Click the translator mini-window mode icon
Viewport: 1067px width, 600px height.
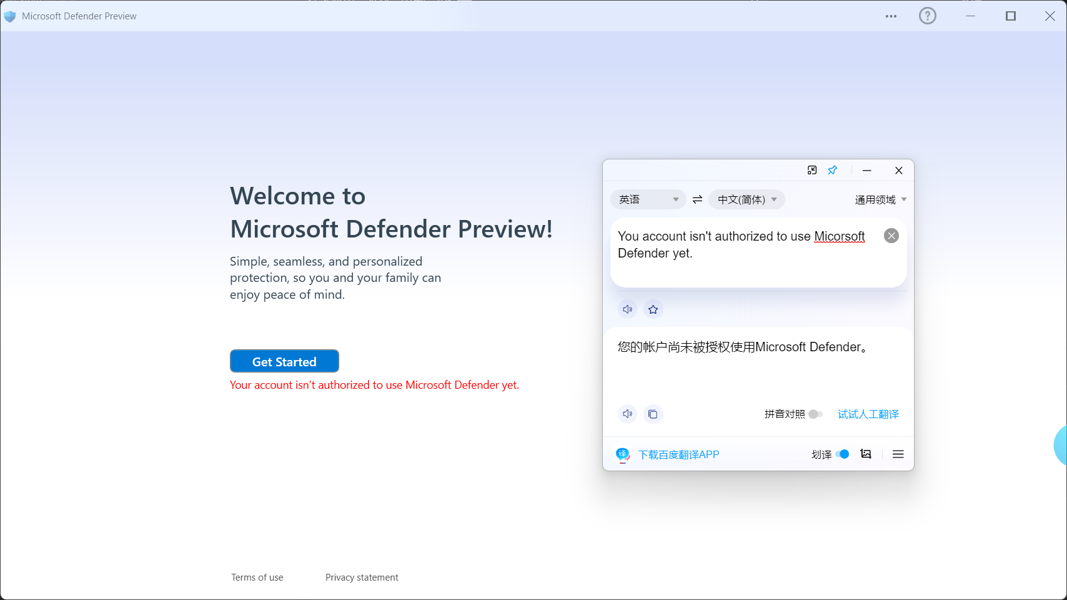point(812,170)
